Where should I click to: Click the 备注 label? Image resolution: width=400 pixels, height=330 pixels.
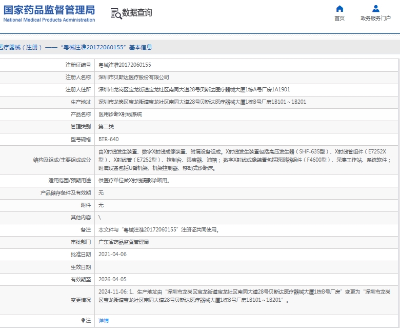[86, 230]
